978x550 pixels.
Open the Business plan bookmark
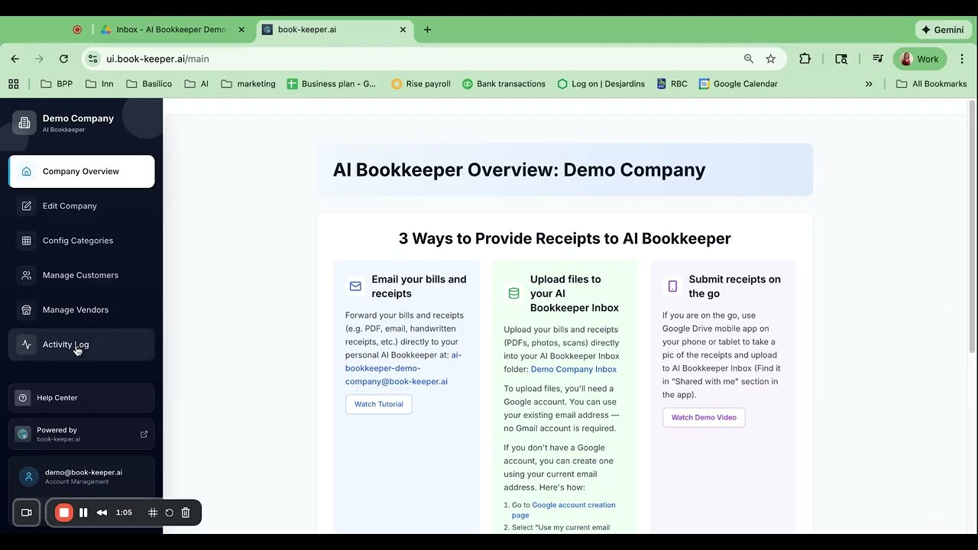pyautogui.click(x=332, y=84)
